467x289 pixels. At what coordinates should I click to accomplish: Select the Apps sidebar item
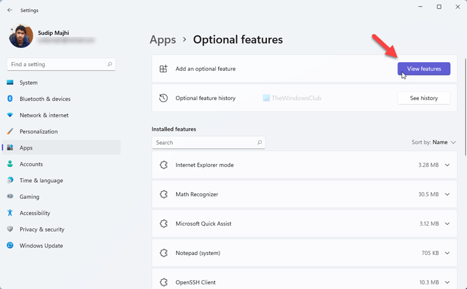pyautogui.click(x=61, y=148)
